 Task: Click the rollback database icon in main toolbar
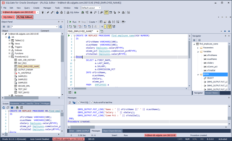(x=62, y=12)
